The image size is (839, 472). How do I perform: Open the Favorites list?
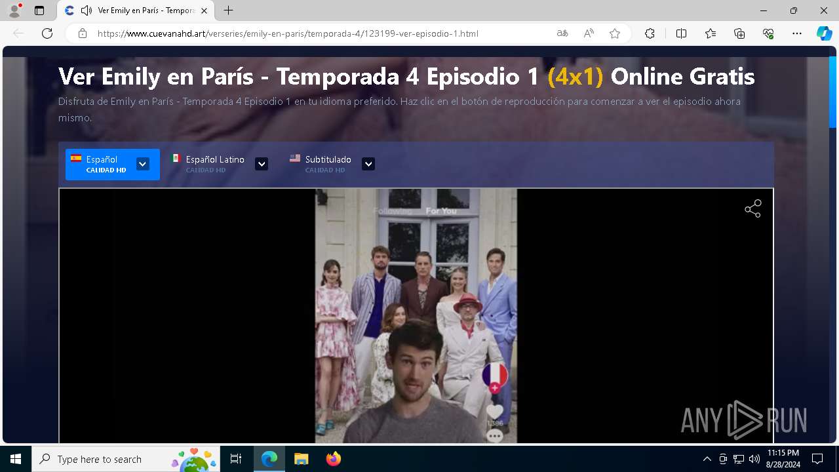[711, 33]
